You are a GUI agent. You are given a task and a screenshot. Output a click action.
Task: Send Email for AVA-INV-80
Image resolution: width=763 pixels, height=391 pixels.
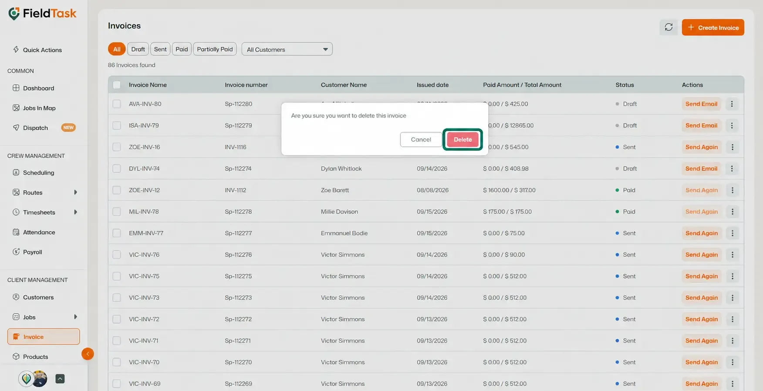[701, 104]
